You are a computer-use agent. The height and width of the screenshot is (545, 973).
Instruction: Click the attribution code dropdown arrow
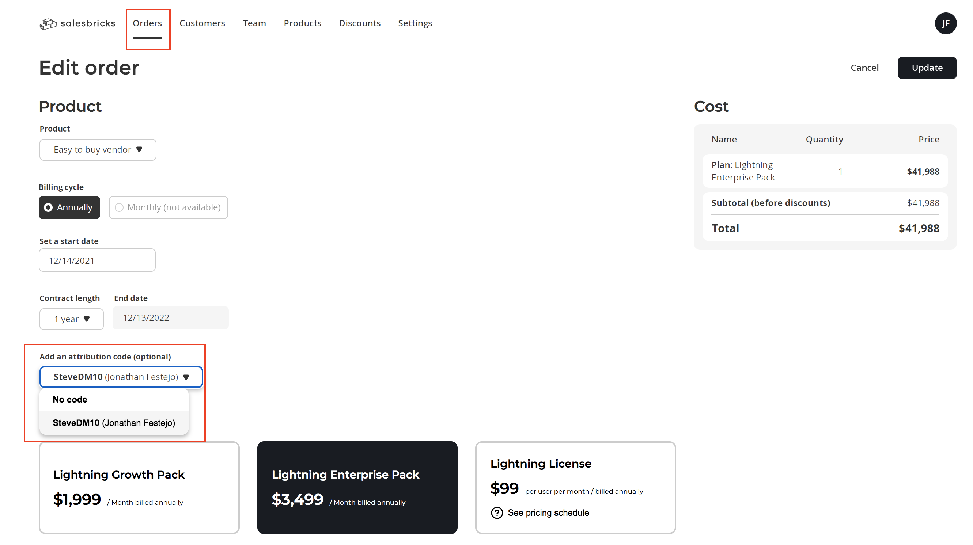click(x=186, y=377)
